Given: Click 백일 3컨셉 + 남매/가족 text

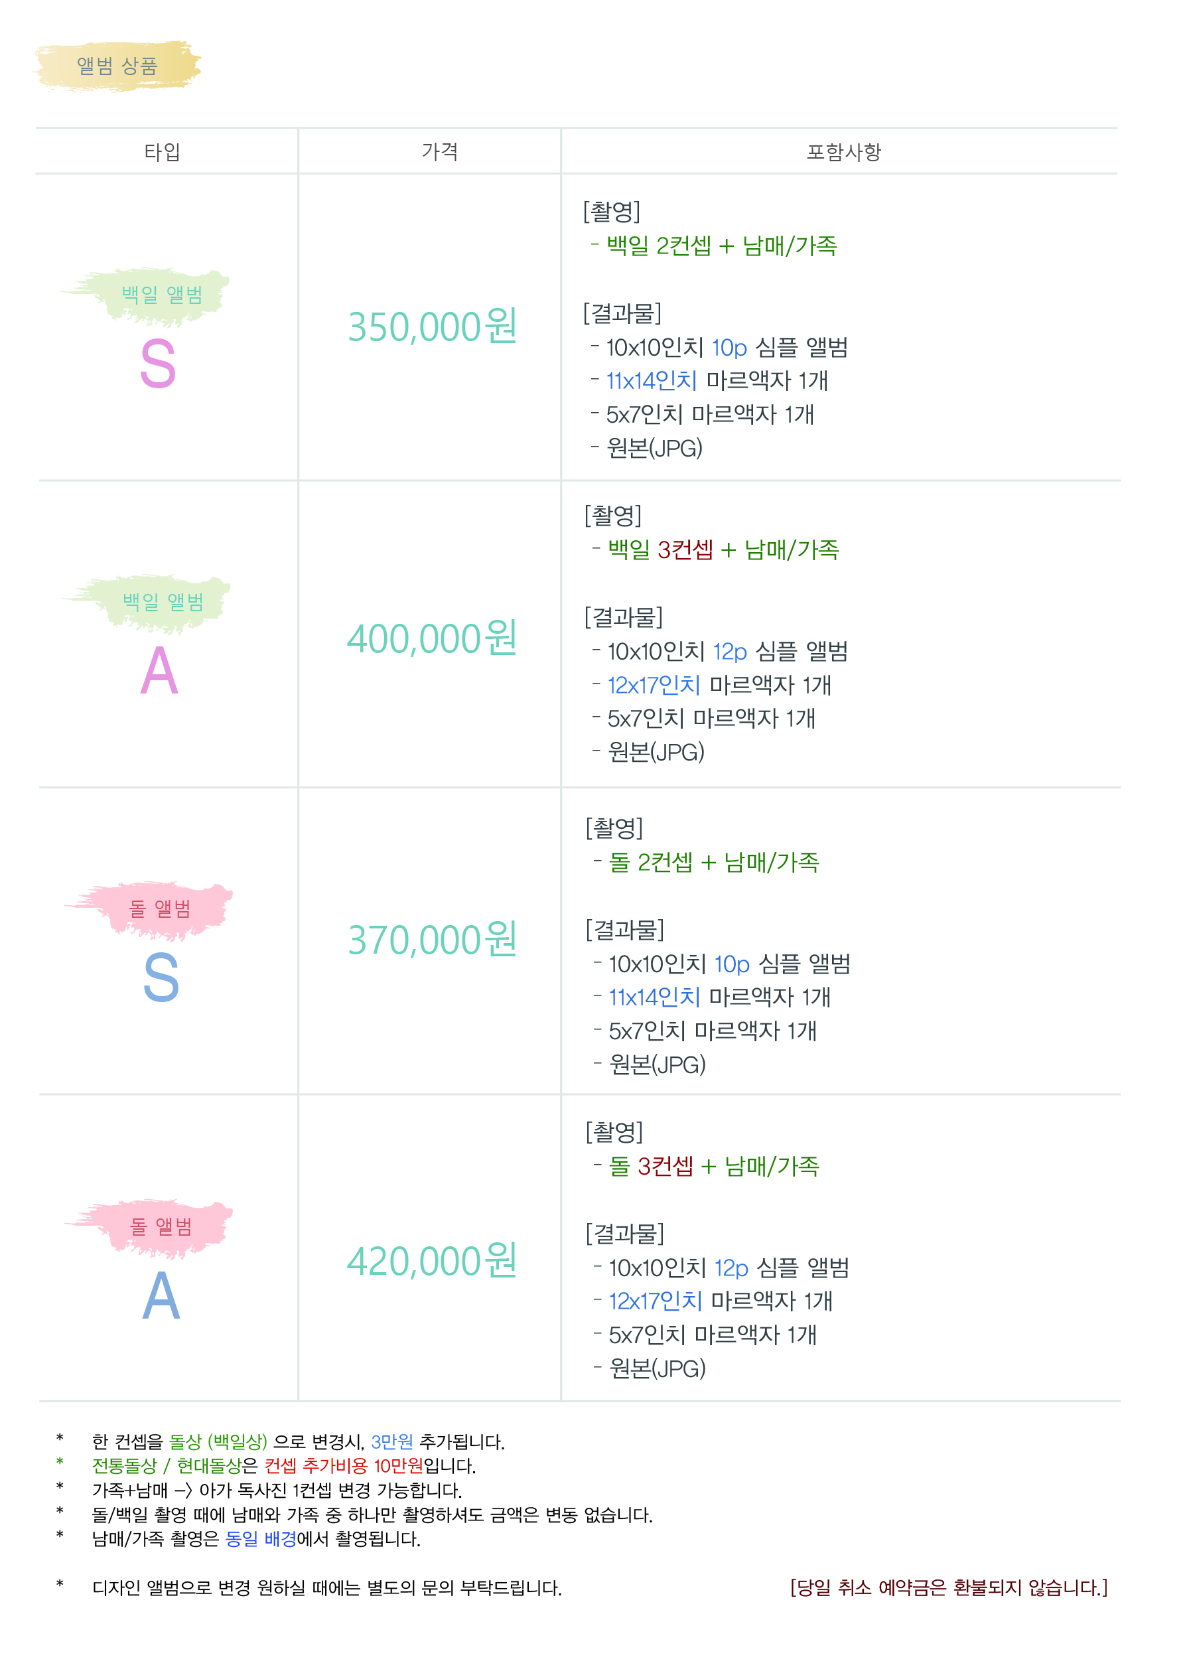Looking at the screenshot, I should [x=724, y=549].
